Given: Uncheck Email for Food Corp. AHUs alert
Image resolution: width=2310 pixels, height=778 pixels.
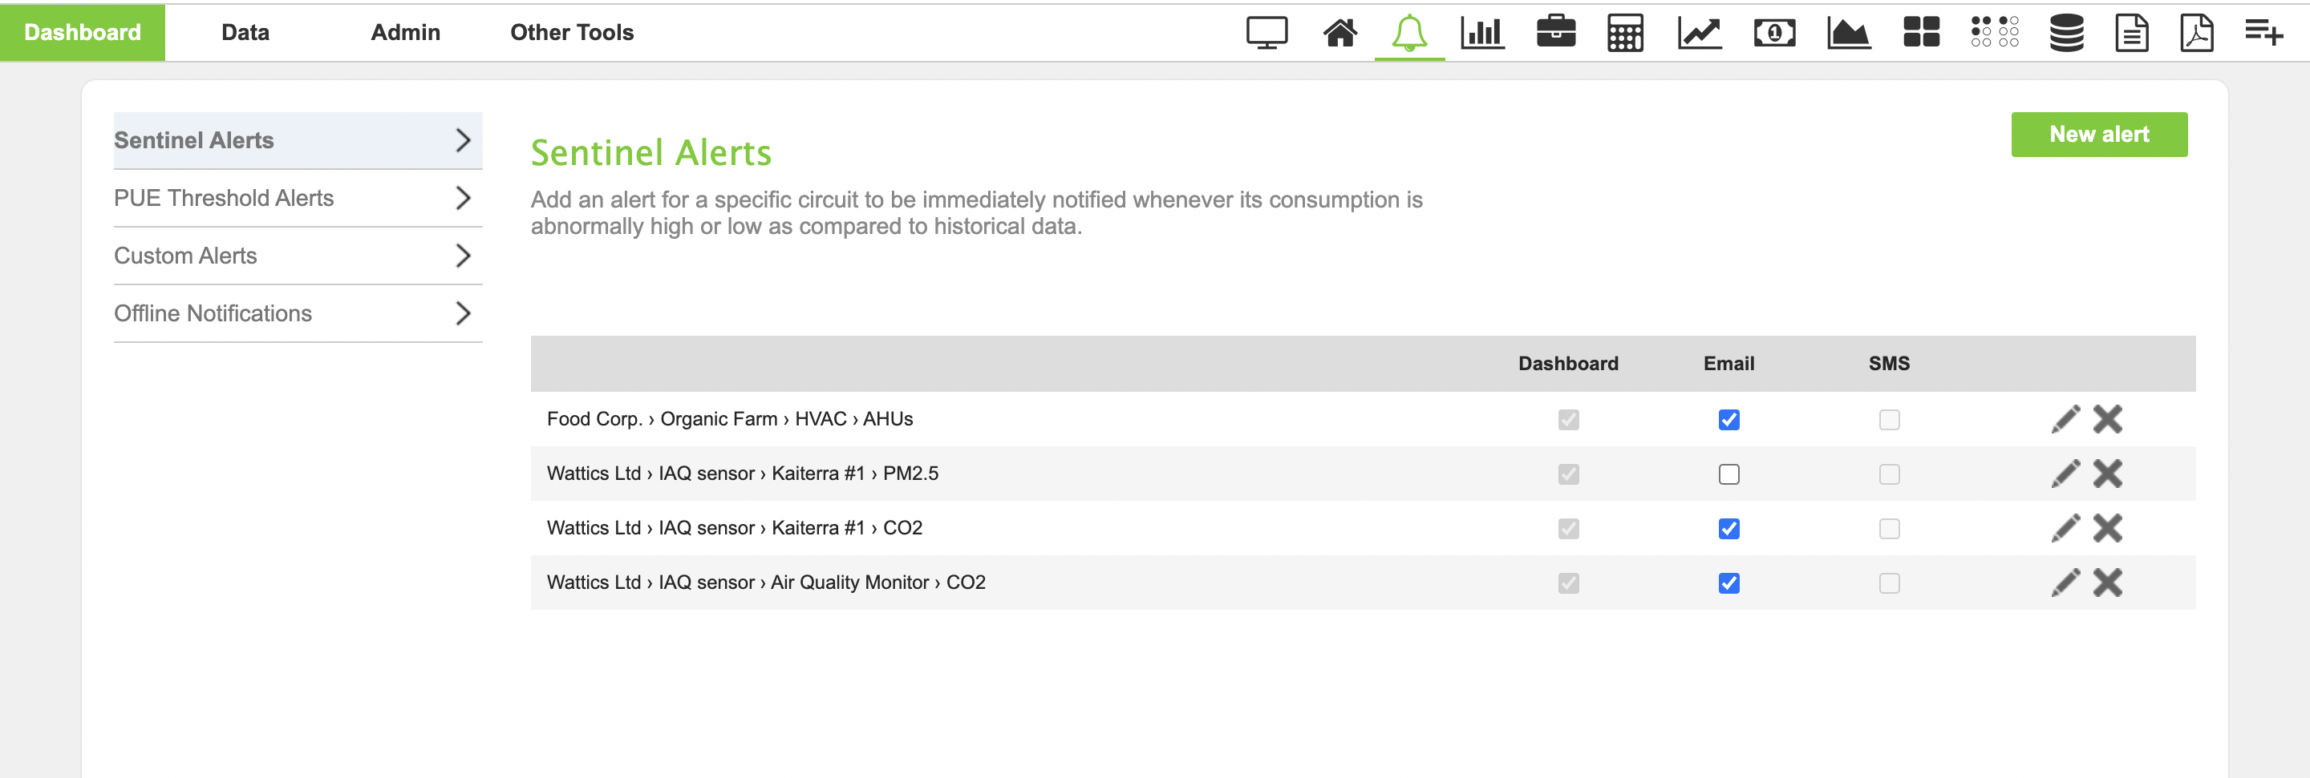Looking at the screenshot, I should pos(1728,420).
